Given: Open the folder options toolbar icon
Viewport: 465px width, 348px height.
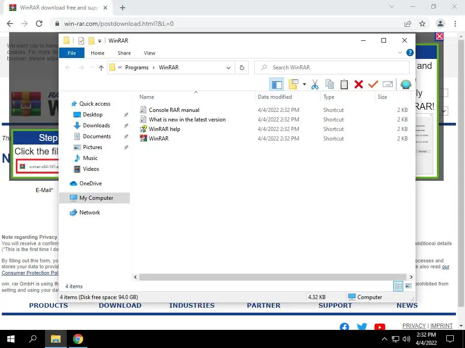Looking at the screenshot, I should 293,84.
